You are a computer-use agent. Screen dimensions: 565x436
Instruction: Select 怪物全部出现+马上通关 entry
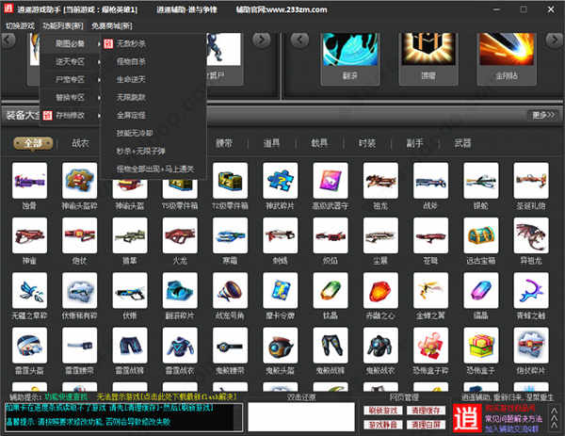tap(155, 169)
